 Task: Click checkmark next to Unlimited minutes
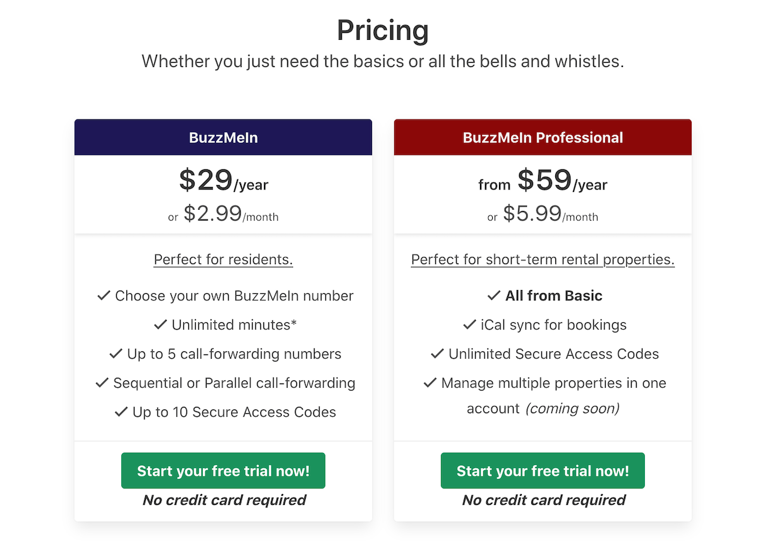(160, 325)
